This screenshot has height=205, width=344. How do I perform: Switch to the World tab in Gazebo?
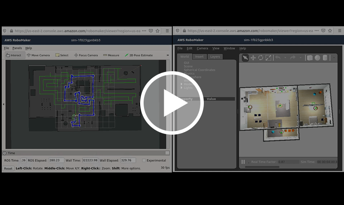click(x=184, y=57)
